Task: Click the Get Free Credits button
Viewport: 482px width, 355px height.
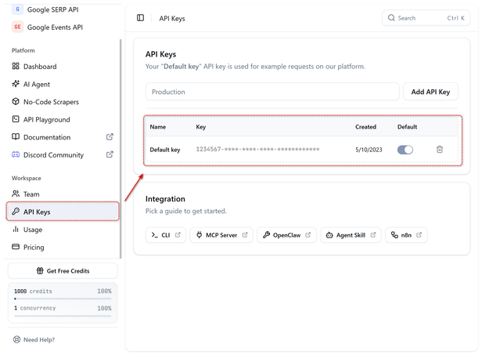Action: [63, 271]
